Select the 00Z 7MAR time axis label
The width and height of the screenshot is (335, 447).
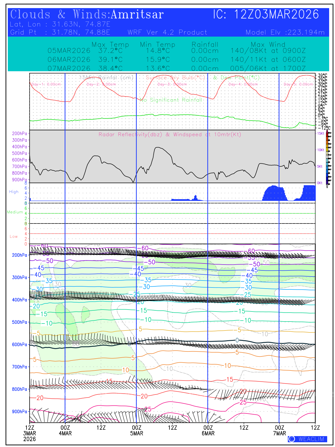click(x=279, y=431)
